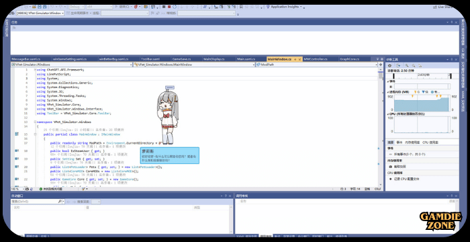
Task: Click the show all events link
Action: tap(409, 154)
